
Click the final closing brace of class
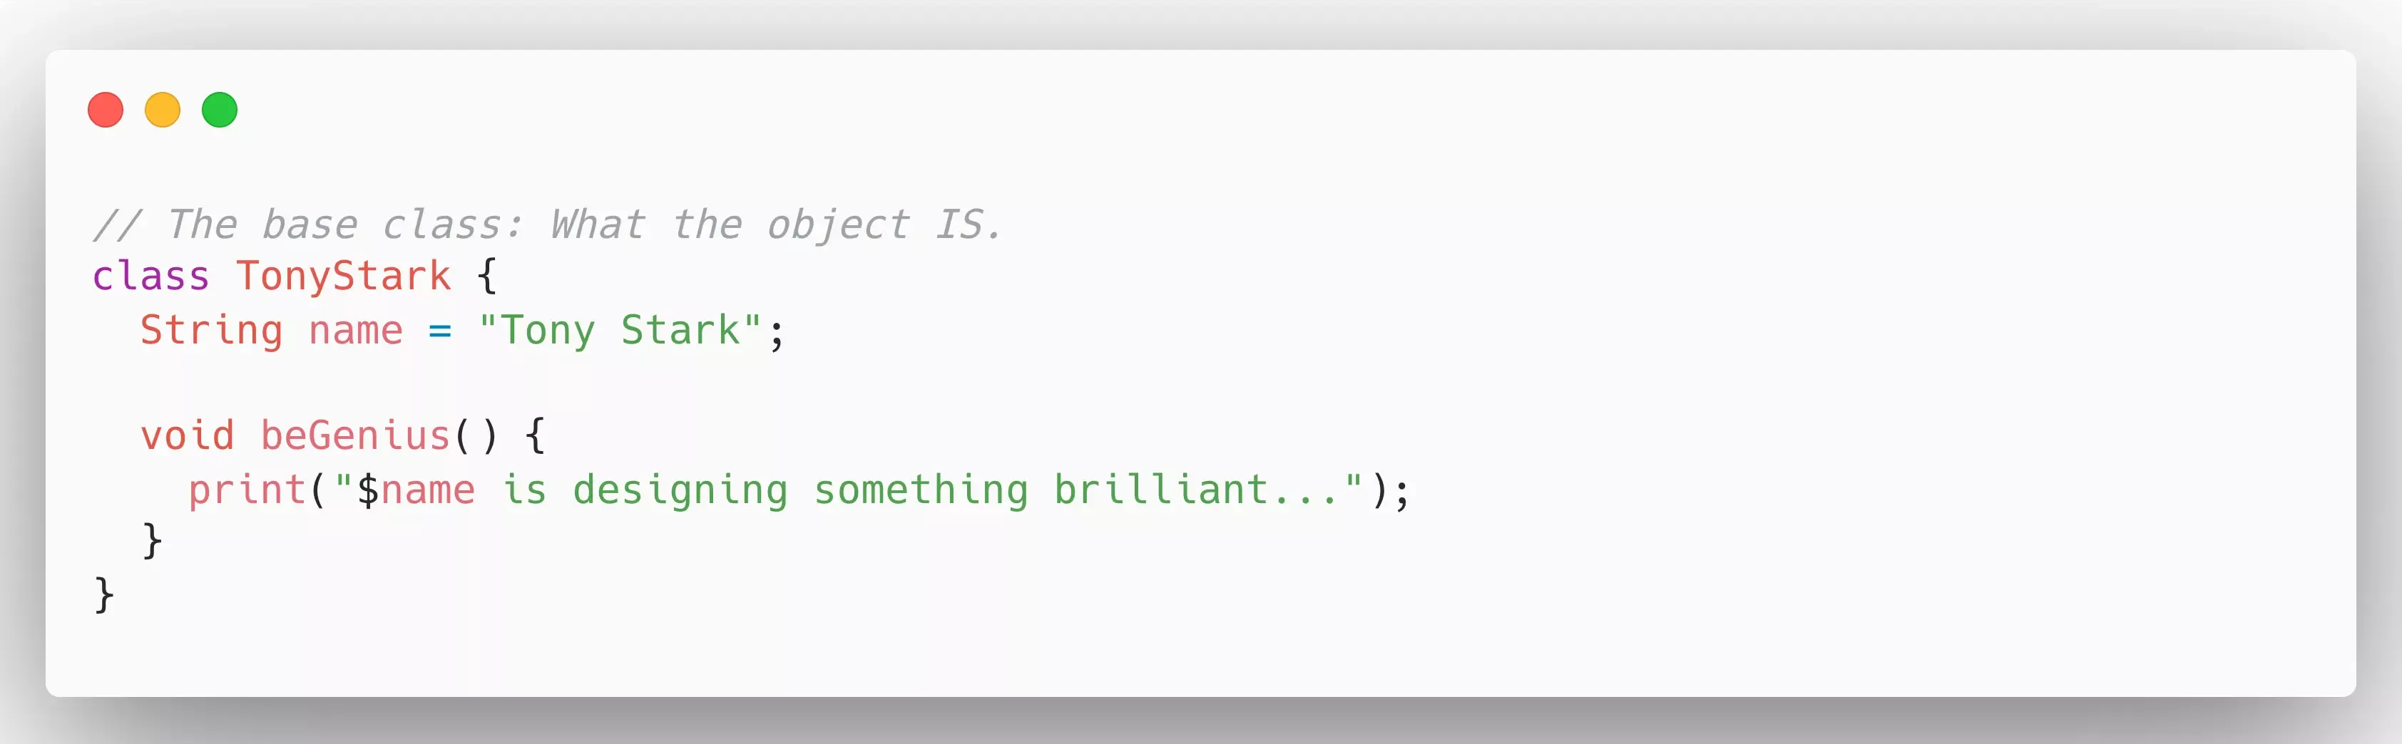103,595
